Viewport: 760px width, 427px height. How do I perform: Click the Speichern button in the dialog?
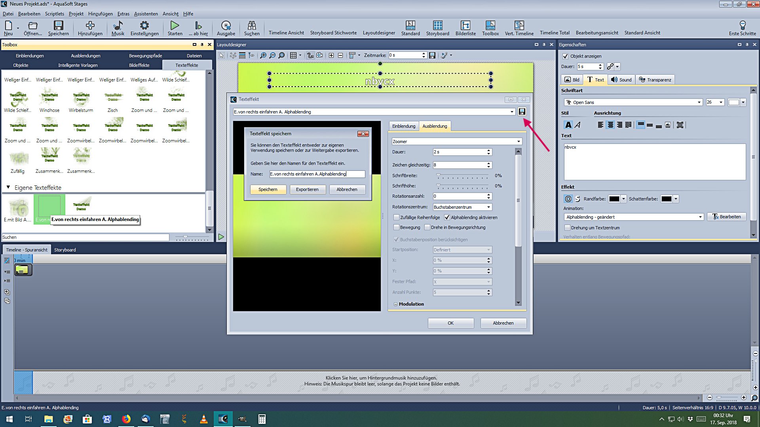coord(268,189)
